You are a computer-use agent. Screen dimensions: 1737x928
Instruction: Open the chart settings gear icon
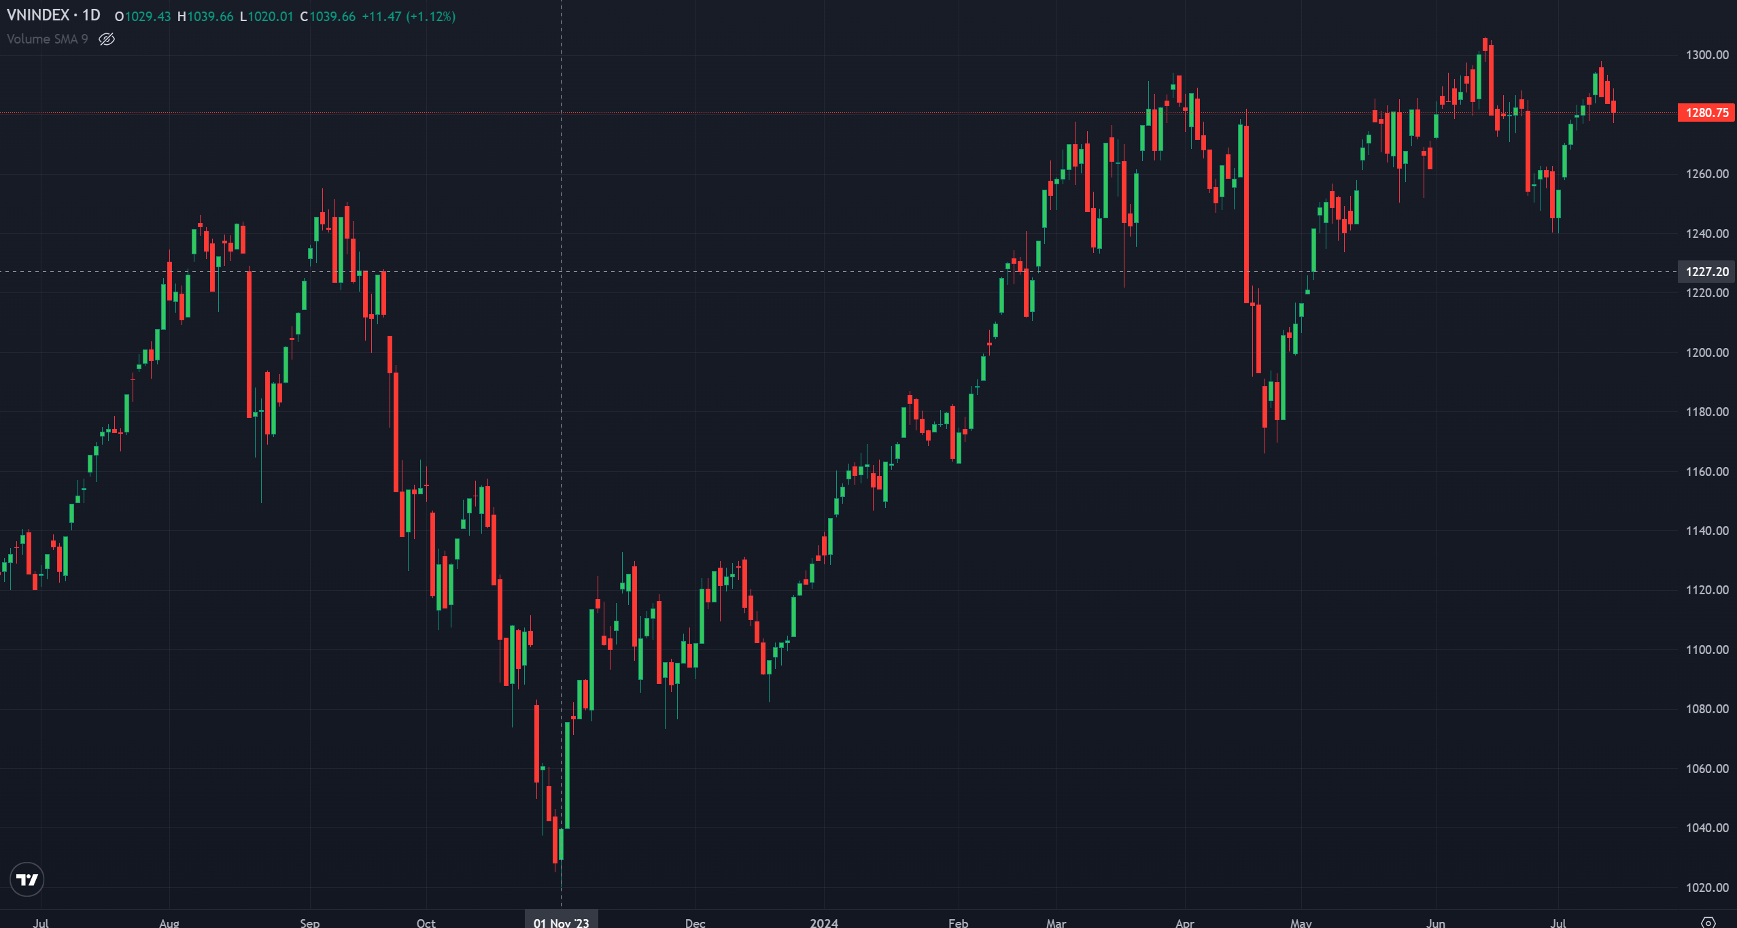point(1708,922)
